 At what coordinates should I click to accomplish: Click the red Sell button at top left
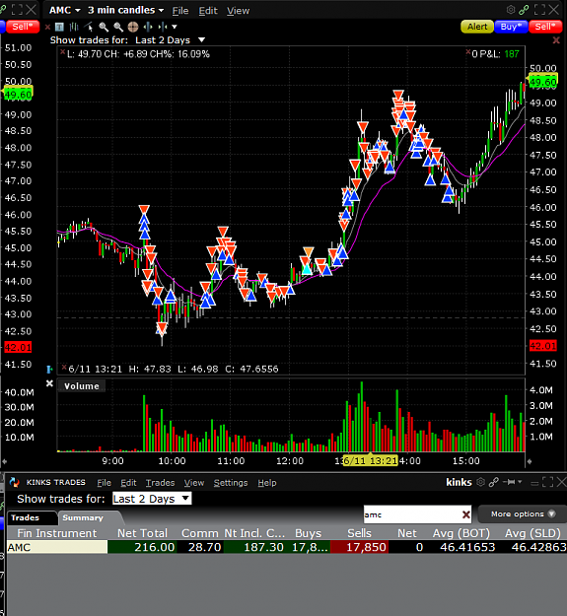[23, 27]
